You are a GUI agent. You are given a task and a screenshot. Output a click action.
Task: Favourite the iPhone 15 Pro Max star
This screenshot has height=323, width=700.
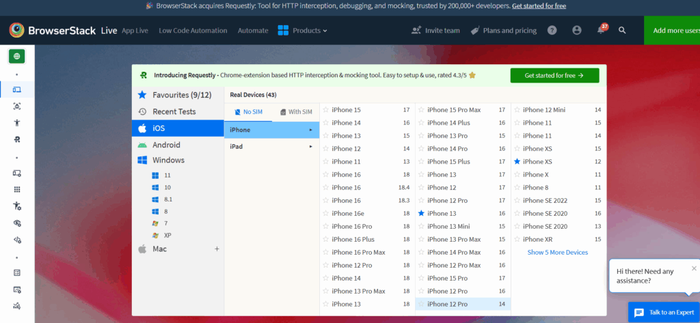pyautogui.click(x=422, y=110)
